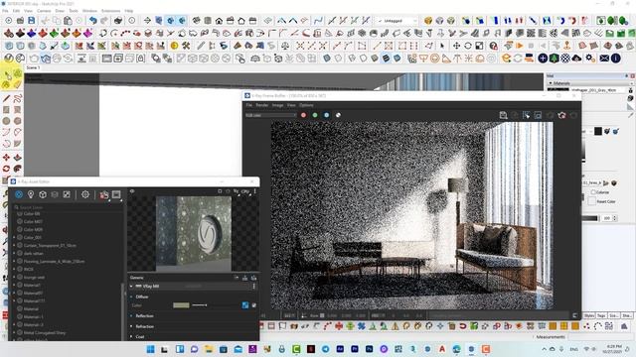The image size is (636, 357).
Task: Click the Save image icon in Frame Buffer
Action: point(504,115)
